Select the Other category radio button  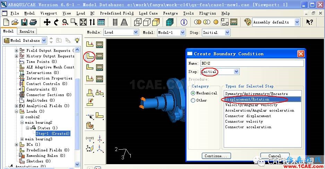pyautogui.click(x=193, y=101)
